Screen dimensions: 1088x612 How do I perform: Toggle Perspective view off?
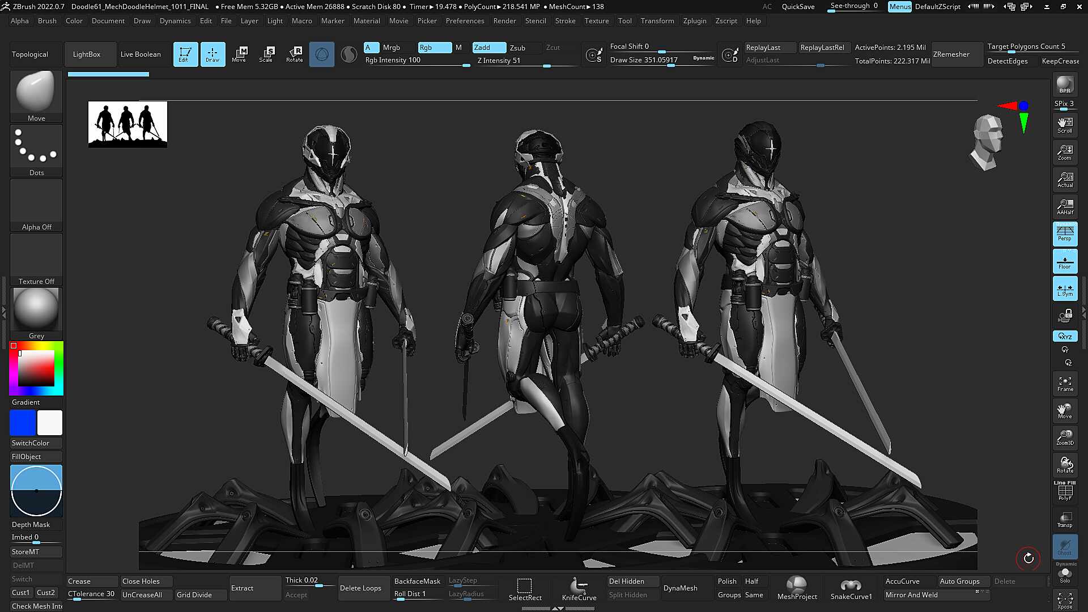point(1065,233)
